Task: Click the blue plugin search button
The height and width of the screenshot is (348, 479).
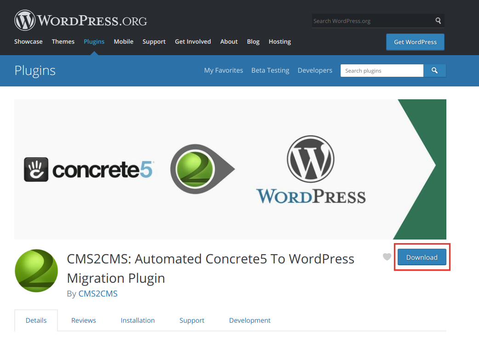Action: (434, 71)
